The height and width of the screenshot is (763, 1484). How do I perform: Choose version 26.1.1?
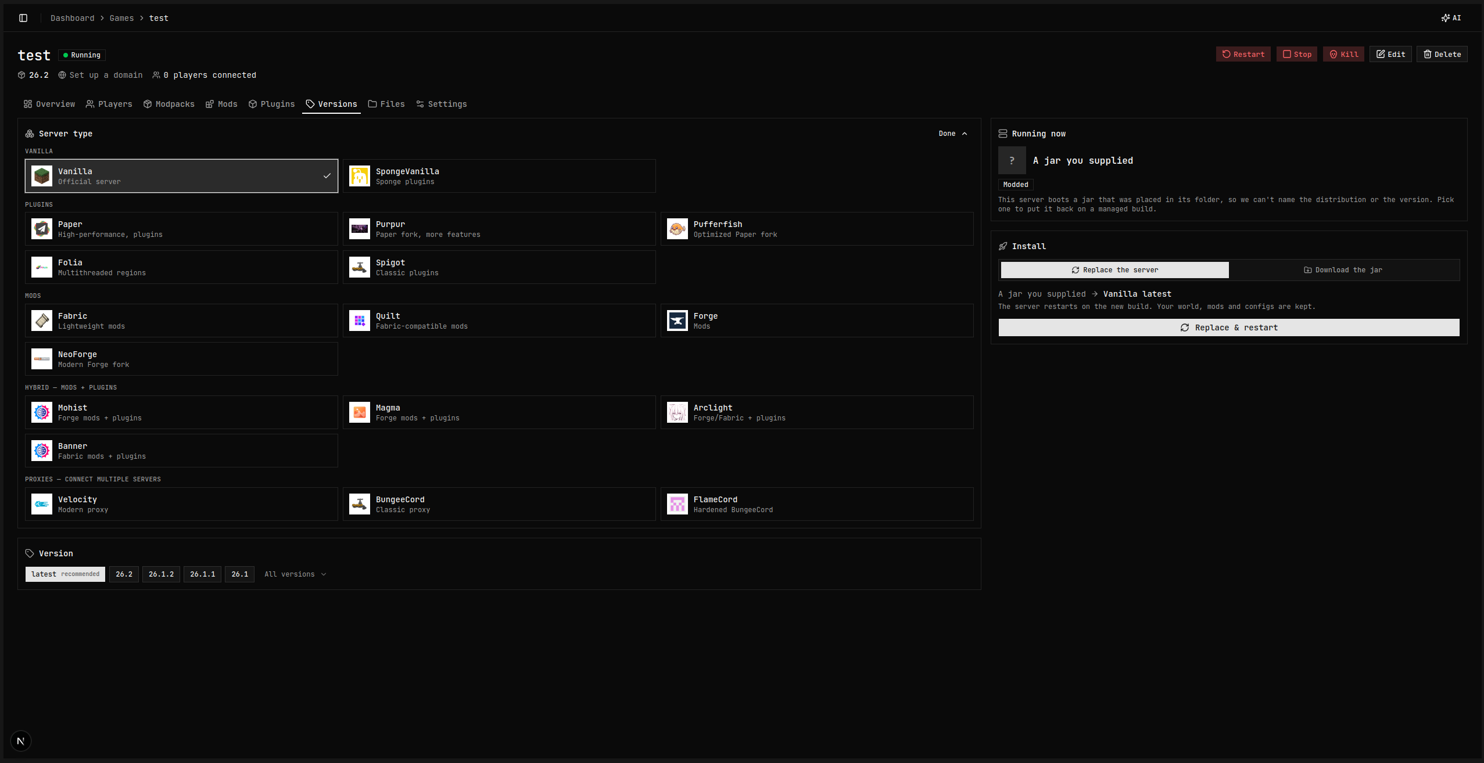coord(202,574)
